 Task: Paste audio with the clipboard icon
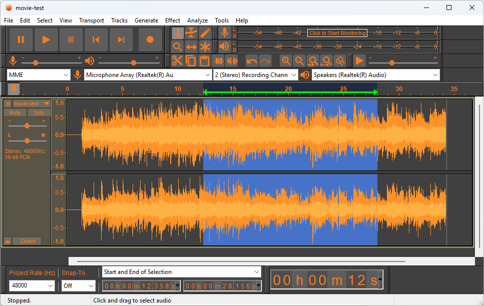coord(205,61)
